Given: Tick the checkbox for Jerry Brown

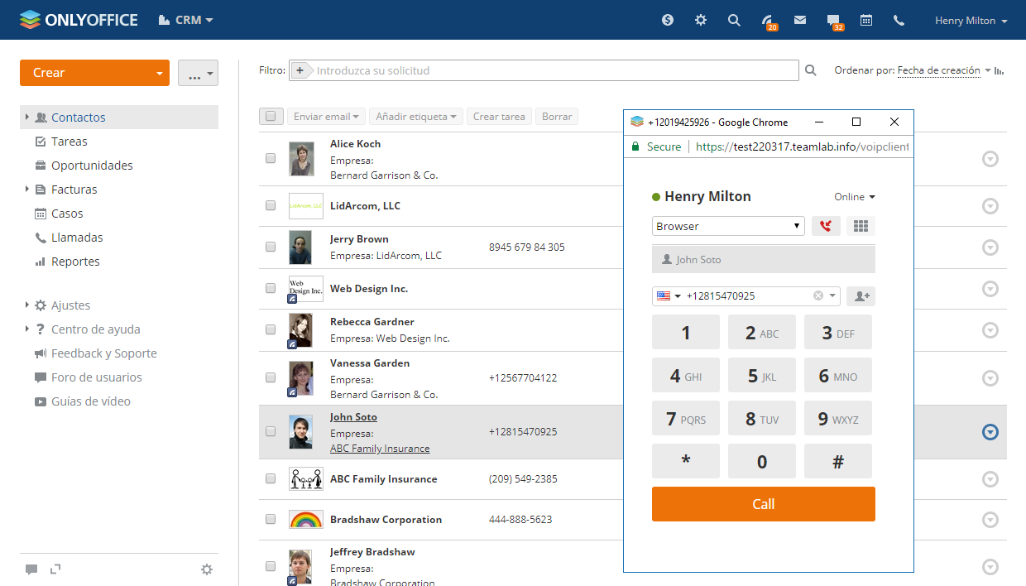Looking at the screenshot, I should click(x=271, y=247).
